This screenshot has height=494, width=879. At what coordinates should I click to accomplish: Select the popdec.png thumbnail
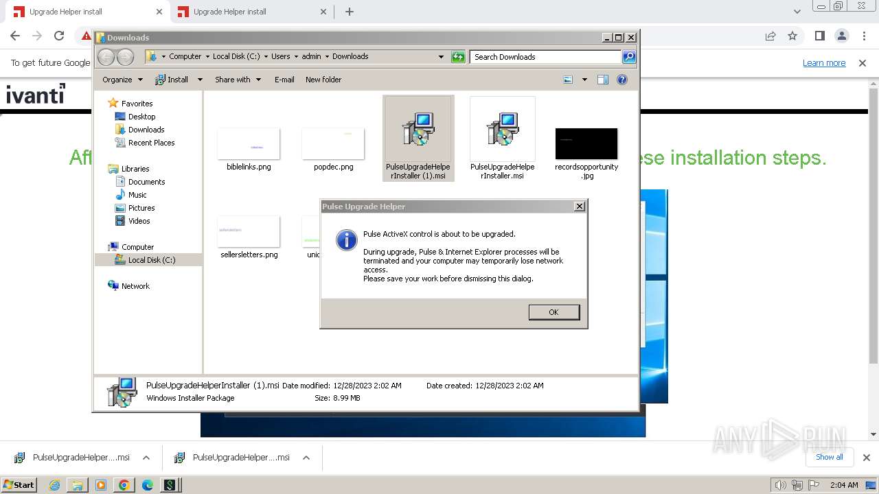tap(333, 143)
